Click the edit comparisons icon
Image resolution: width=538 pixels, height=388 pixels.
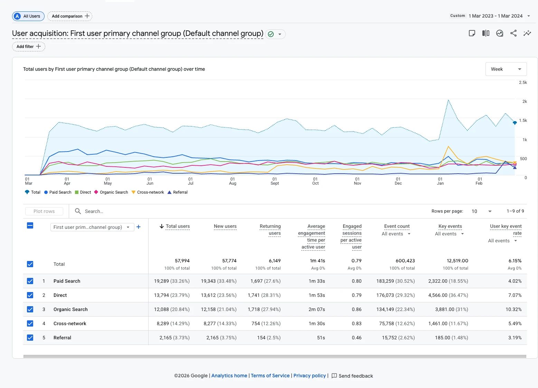coord(485,33)
